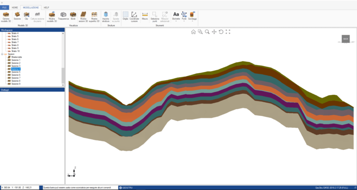The height and width of the screenshot is (190, 357).
Task: Open the Sondaggi dropdown menu
Action: coord(193,16)
